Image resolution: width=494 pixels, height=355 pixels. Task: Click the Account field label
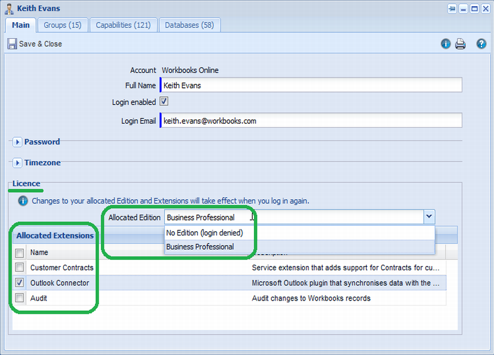(143, 70)
